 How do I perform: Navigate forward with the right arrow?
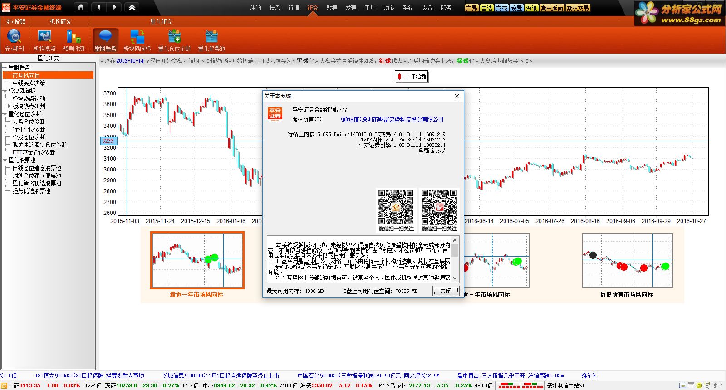pyautogui.click(x=114, y=7)
